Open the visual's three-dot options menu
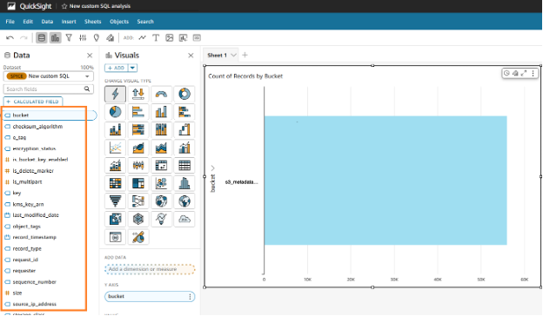The height and width of the screenshot is (316, 543). (533, 73)
